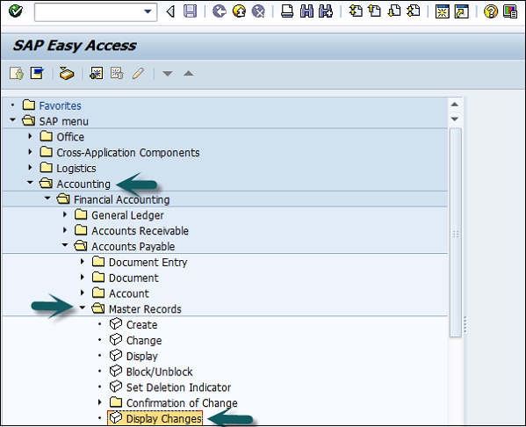Viewport: 526px width, 427px height.
Task: Expand the Office folder
Action: pos(30,136)
